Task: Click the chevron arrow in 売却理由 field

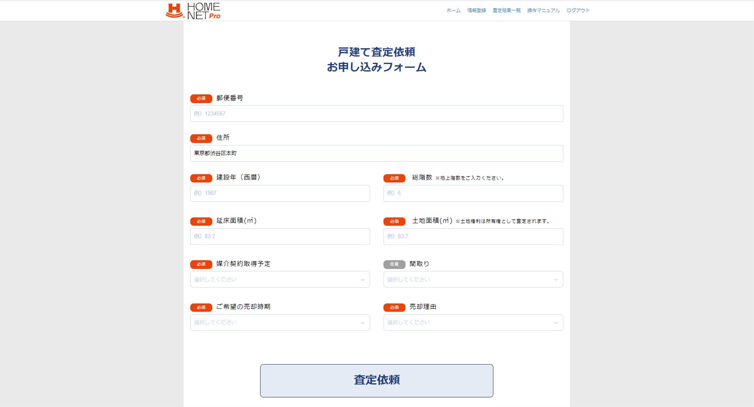Action: coord(555,323)
